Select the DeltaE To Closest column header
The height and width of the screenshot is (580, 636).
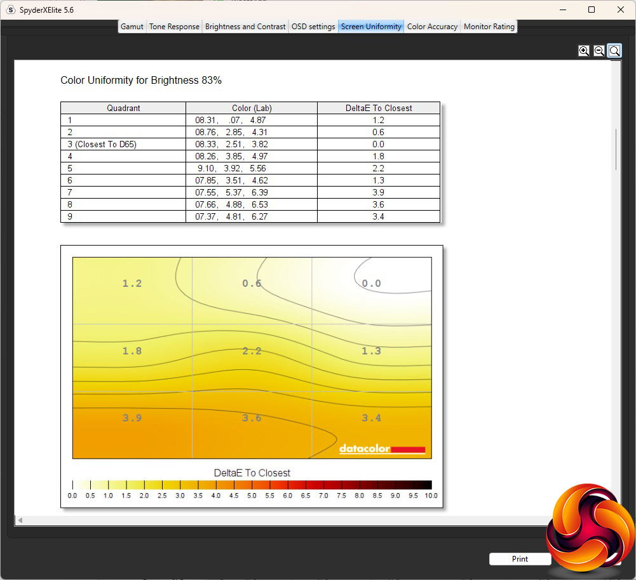pyautogui.click(x=379, y=108)
